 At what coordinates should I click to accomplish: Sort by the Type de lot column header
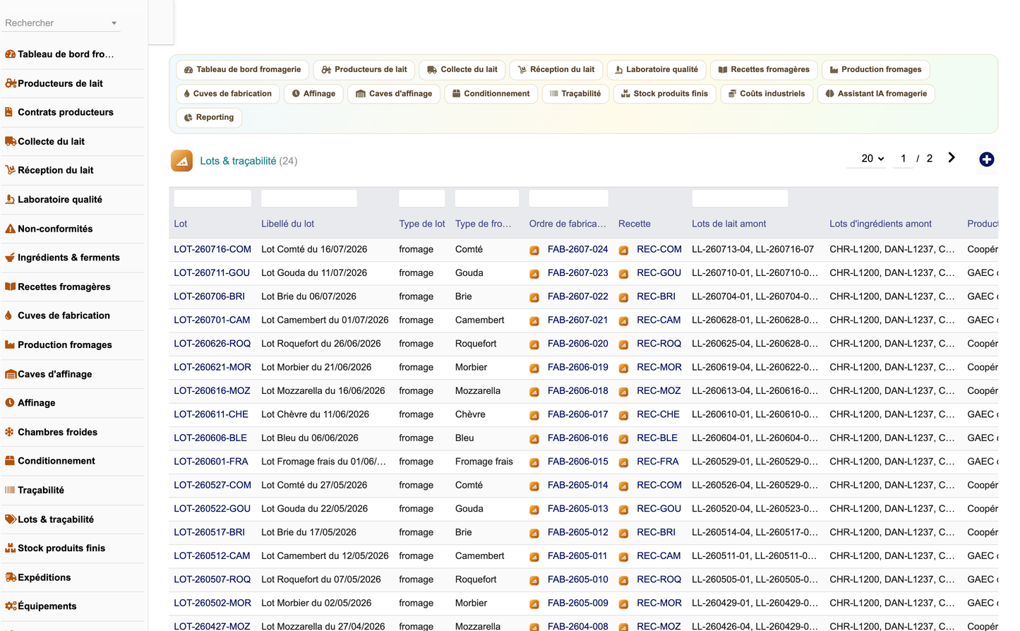[x=422, y=224]
